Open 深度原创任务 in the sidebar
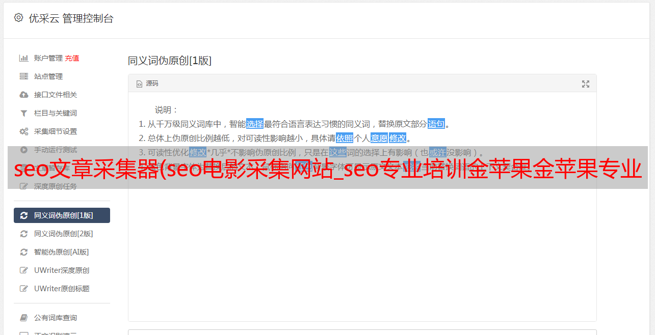 coord(55,186)
